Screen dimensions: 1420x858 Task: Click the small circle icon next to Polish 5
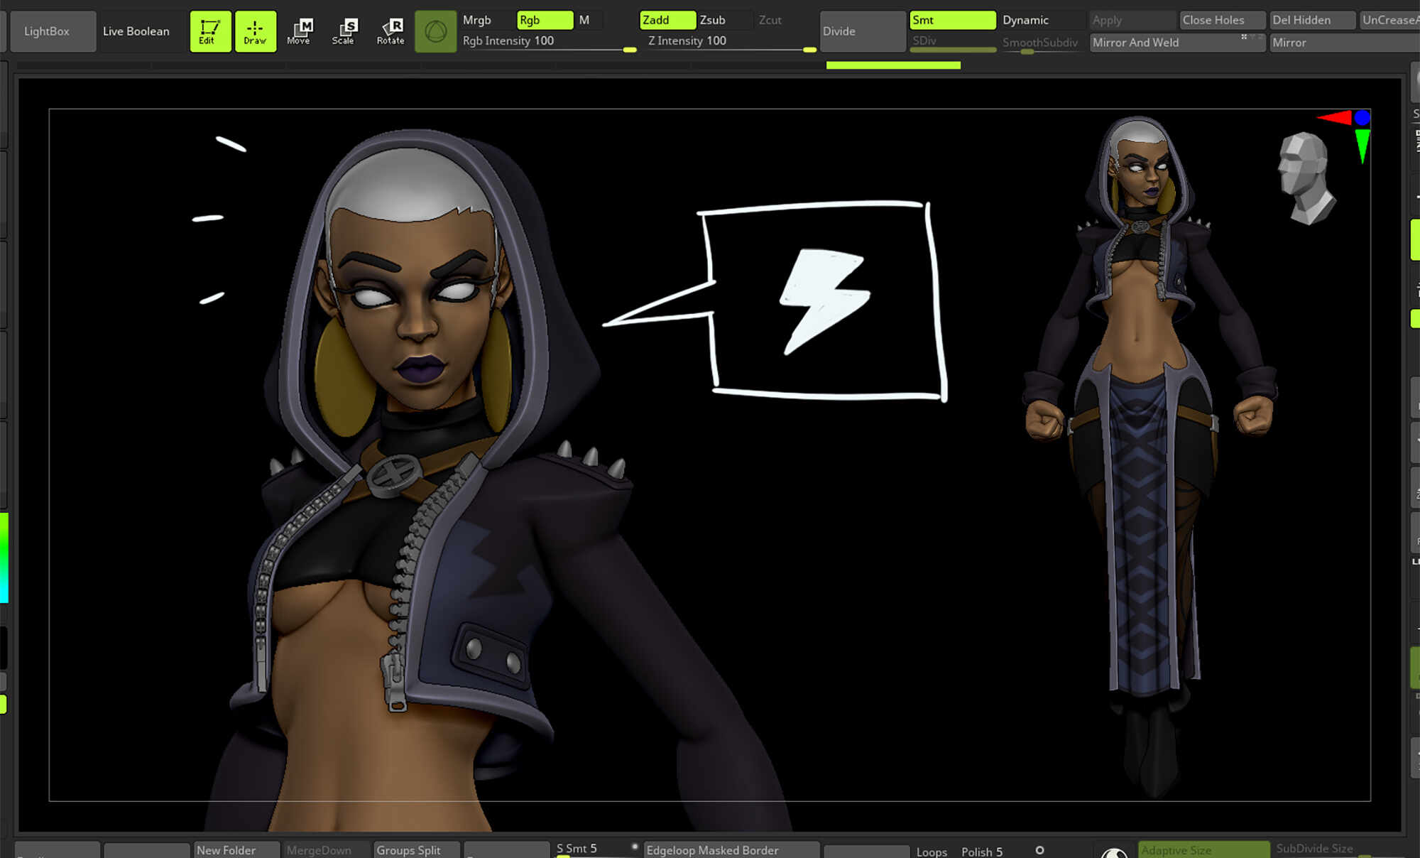point(1039,850)
